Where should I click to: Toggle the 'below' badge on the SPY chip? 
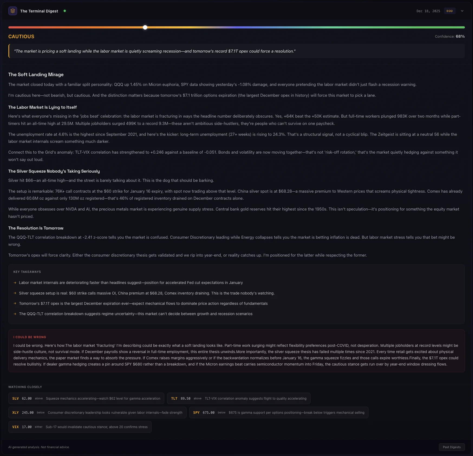click(221, 412)
